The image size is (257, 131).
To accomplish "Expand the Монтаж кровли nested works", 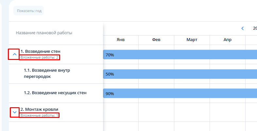I will tap(14, 112).
